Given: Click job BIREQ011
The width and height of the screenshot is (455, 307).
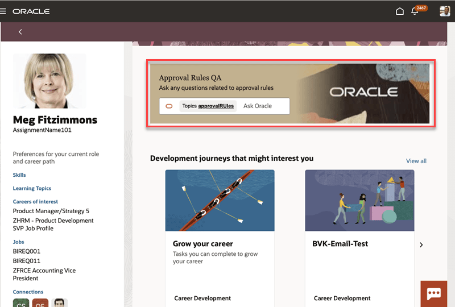Looking at the screenshot, I should (27, 261).
